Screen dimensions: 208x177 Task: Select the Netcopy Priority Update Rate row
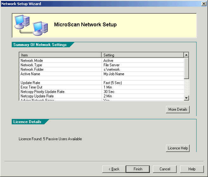click(x=102, y=92)
